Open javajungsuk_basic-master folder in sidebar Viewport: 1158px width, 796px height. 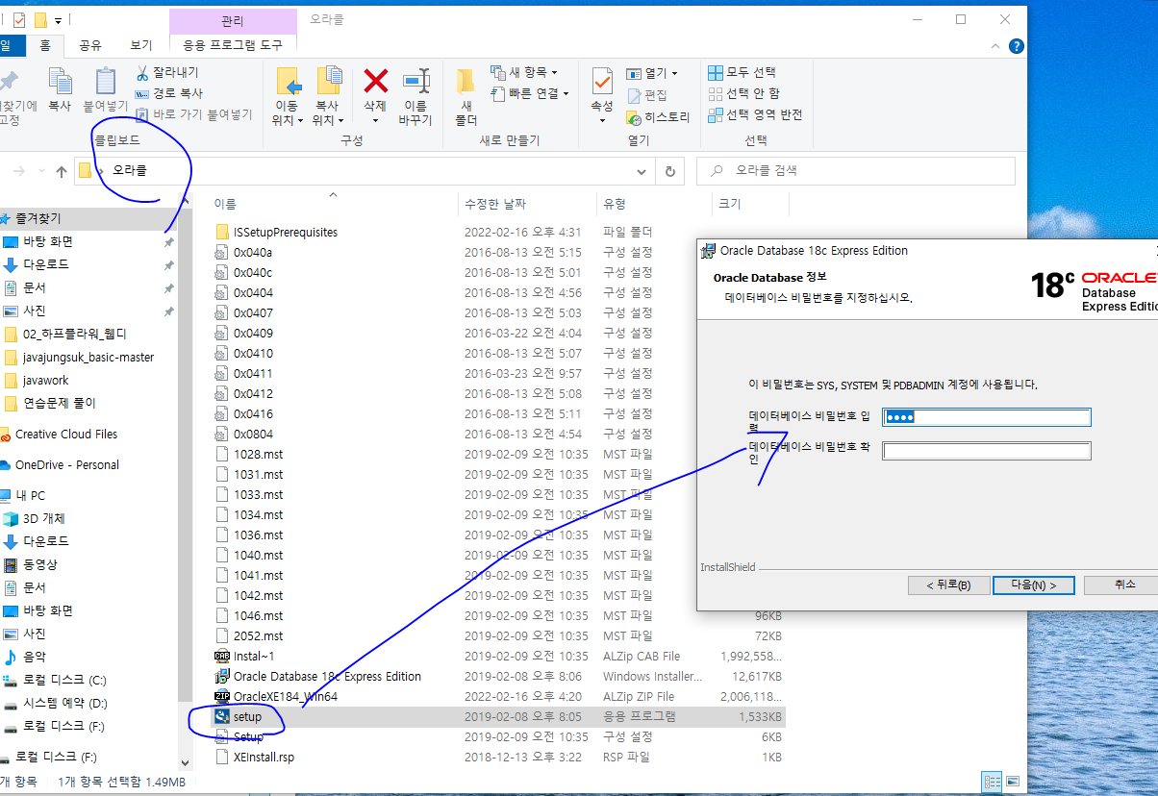88,357
